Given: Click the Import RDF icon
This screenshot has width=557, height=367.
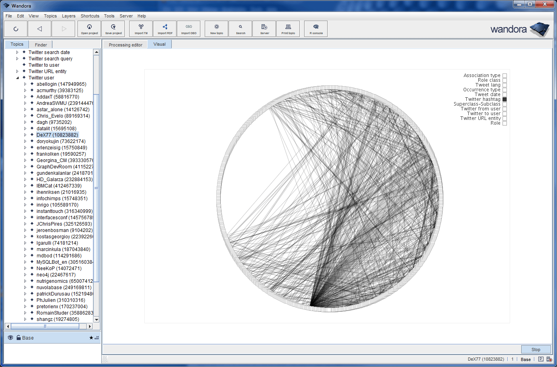Looking at the screenshot, I should click(x=165, y=29).
